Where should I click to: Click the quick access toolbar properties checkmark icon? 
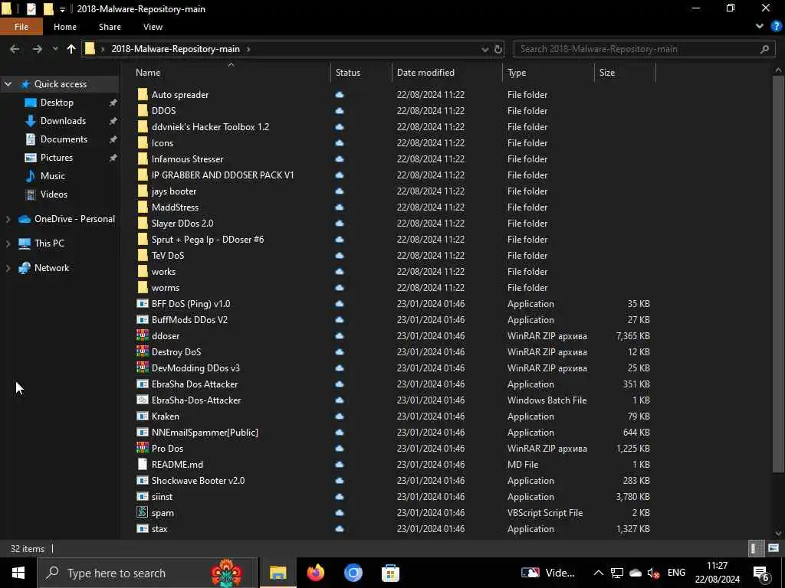click(x=31, y=9)
